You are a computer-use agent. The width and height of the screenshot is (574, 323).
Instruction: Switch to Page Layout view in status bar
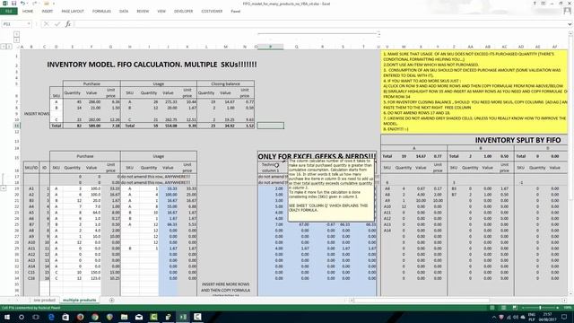point(504,308)
